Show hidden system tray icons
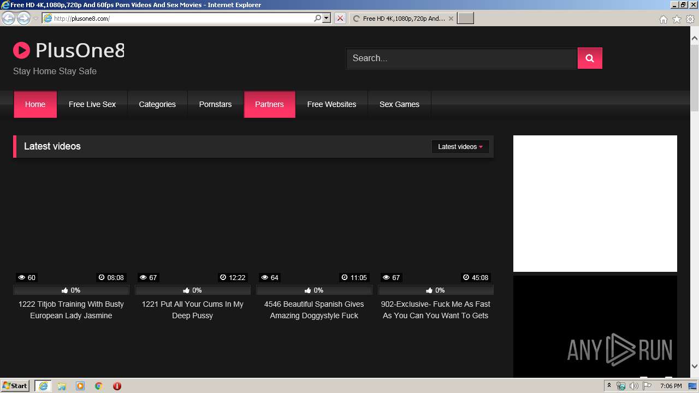The image size is (699, 393). coord(609,386)
